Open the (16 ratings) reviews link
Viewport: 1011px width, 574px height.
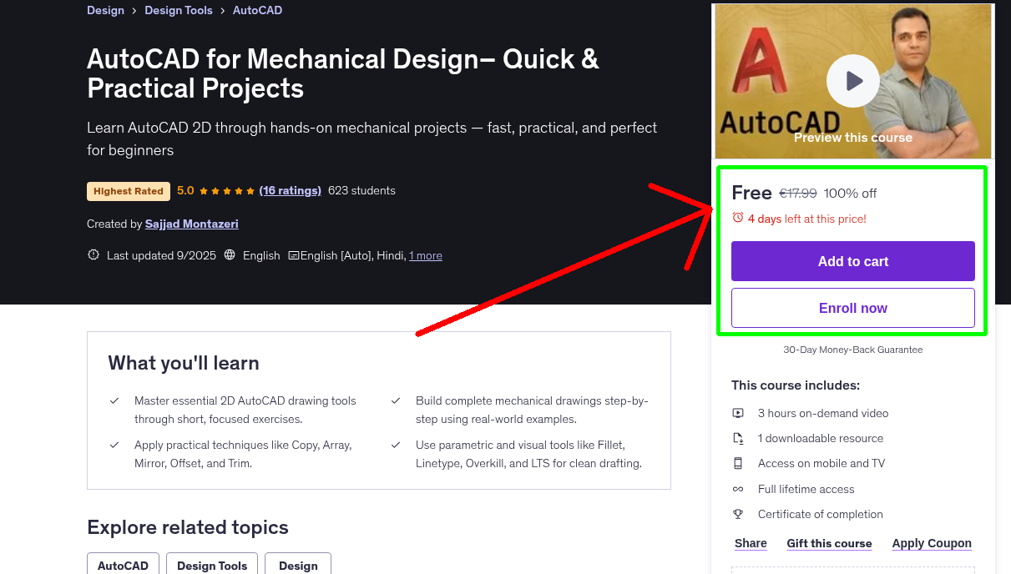click(x=291, y=190)
